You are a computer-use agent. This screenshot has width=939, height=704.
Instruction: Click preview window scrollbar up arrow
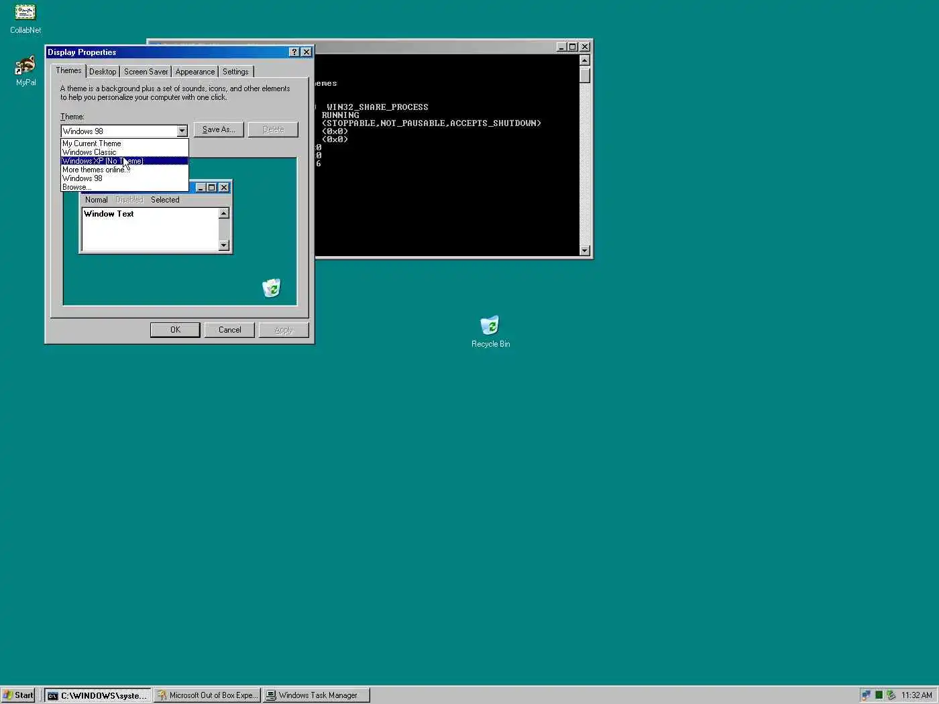click(x=224, y=213)
